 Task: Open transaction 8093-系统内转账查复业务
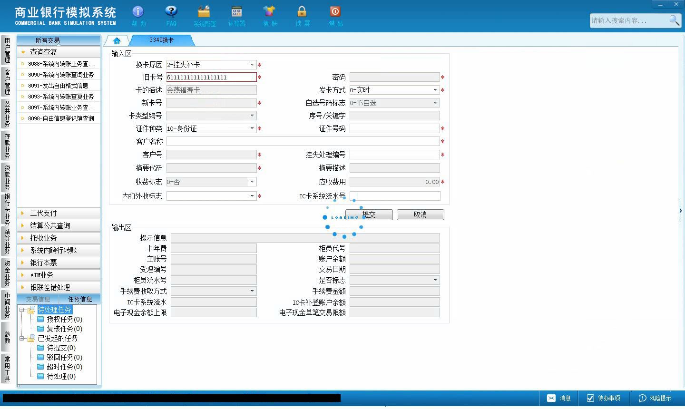click(59, 97)
